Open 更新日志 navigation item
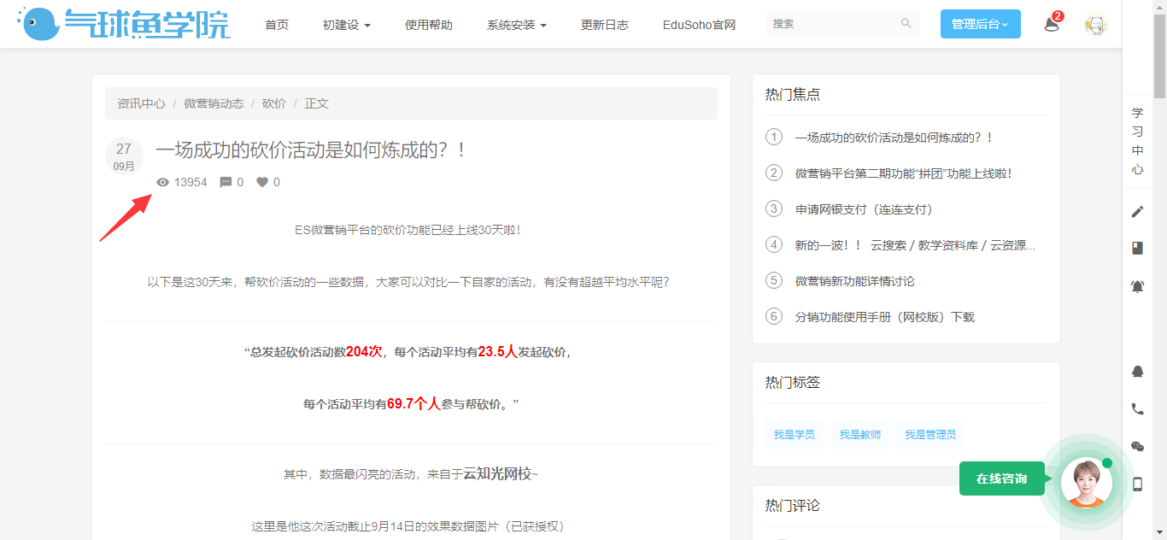 (x=605, y=25)
